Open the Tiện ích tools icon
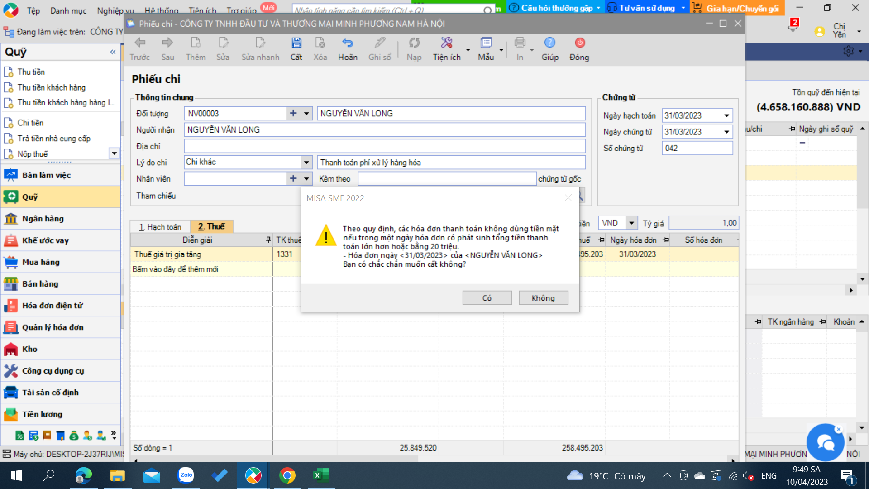Screen dimensions: 869x489 click(447, 43)
